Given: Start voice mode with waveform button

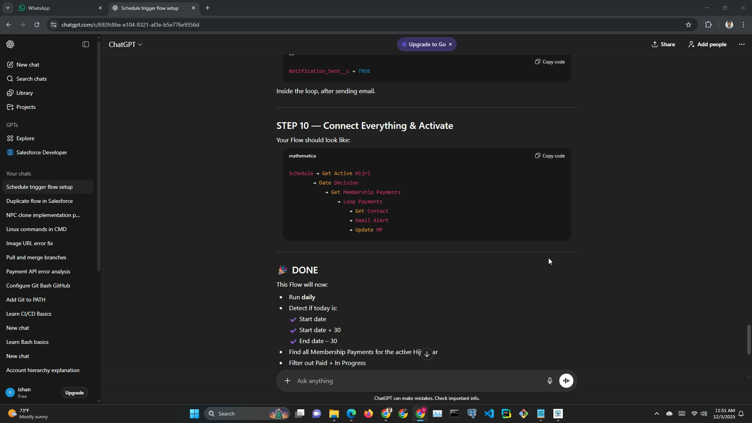Looking at the screenshot, I should [x=566, y=381].
